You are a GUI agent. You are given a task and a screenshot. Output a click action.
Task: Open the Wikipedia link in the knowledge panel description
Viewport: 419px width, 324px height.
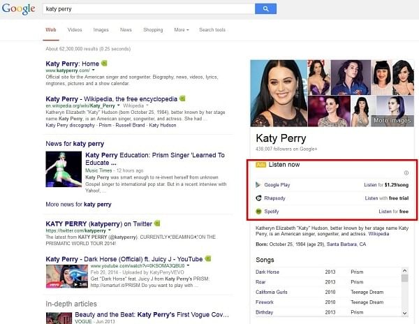378,234
